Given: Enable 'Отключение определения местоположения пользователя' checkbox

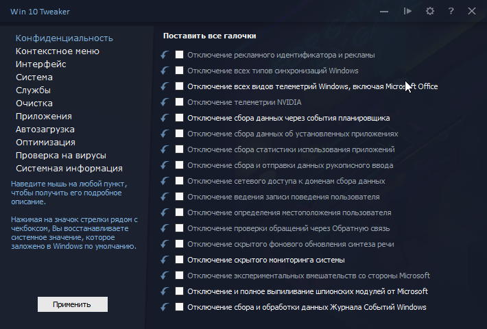Looking at the screenshot, I should pos(179,212).
